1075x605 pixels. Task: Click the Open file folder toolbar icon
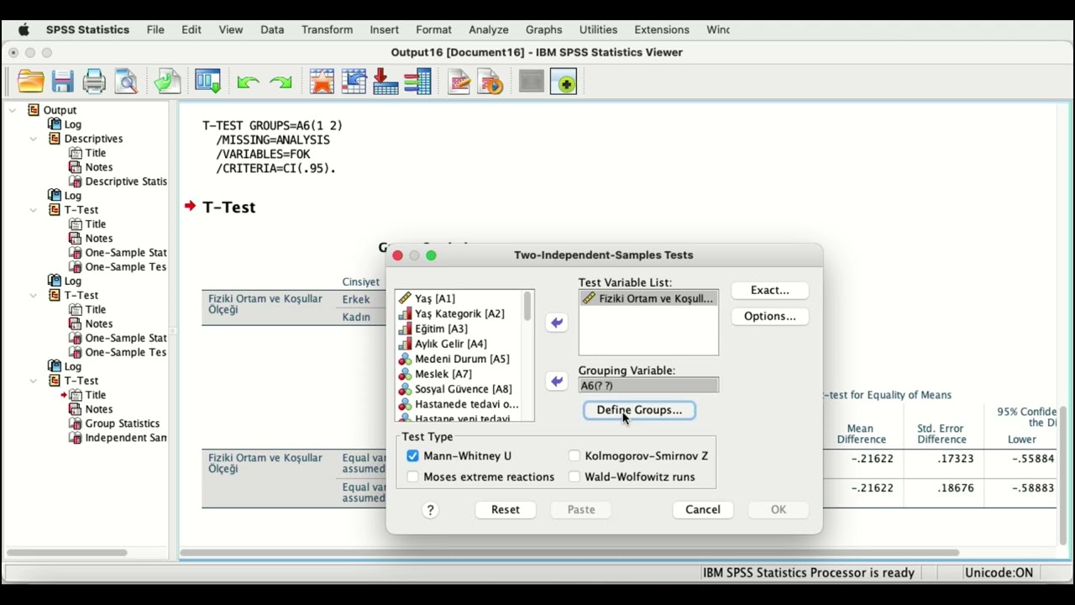click(30, 82)
